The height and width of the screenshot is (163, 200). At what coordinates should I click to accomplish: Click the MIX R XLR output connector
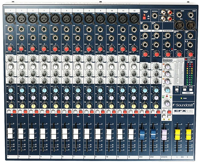click(190, 25)
